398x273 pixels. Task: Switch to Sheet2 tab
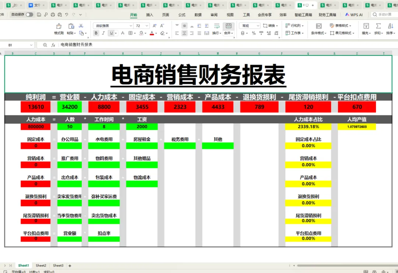[41, 265]
